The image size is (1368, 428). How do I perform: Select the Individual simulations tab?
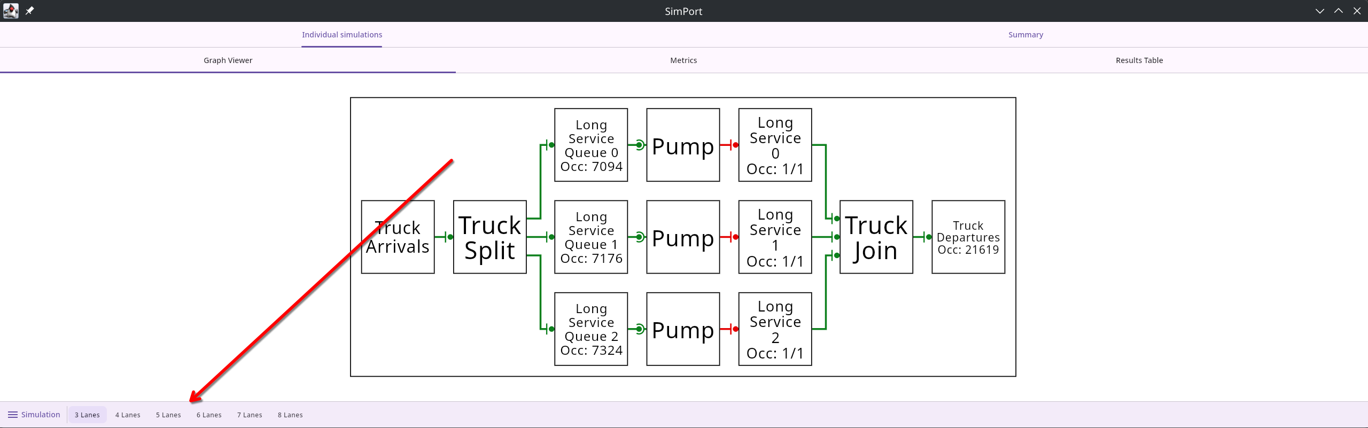[342, 35]
